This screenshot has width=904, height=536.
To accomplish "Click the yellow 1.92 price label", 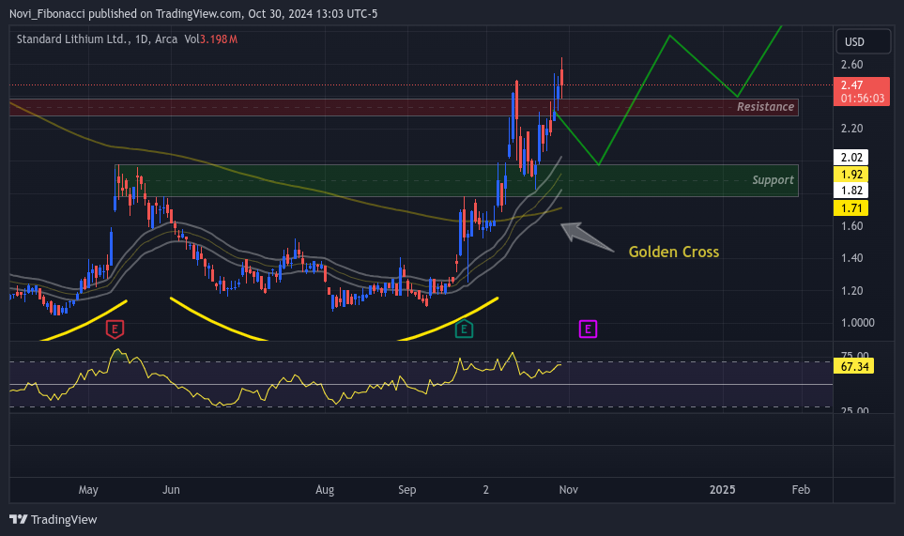I will point(850,174).
